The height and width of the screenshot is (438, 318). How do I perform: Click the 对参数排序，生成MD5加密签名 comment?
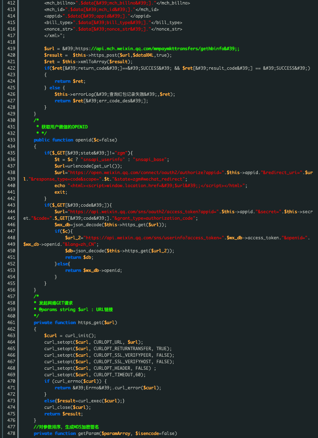click(66, 427)
